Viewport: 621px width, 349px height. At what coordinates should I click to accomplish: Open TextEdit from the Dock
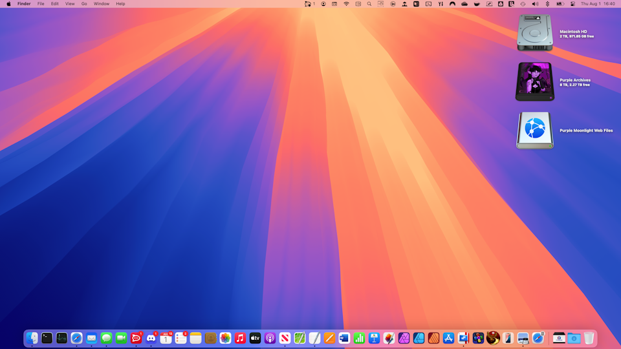pos(314,338)
